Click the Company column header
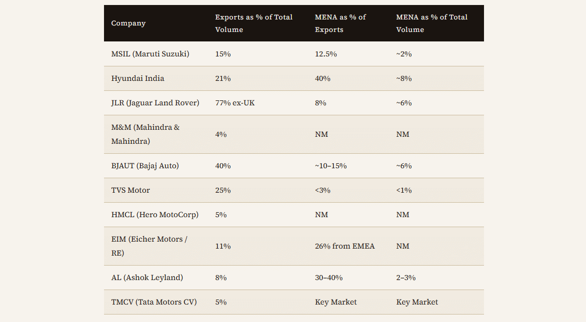This screenshot has height=322, width=586. coord(128,23)
